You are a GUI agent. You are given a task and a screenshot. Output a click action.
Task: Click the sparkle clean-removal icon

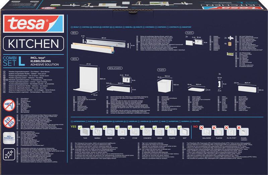tap(9, 154)
